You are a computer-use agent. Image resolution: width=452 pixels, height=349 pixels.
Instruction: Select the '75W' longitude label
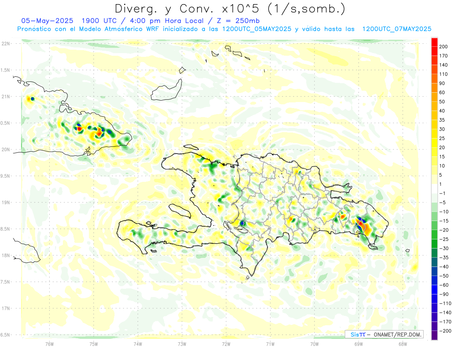coord(94,343)
